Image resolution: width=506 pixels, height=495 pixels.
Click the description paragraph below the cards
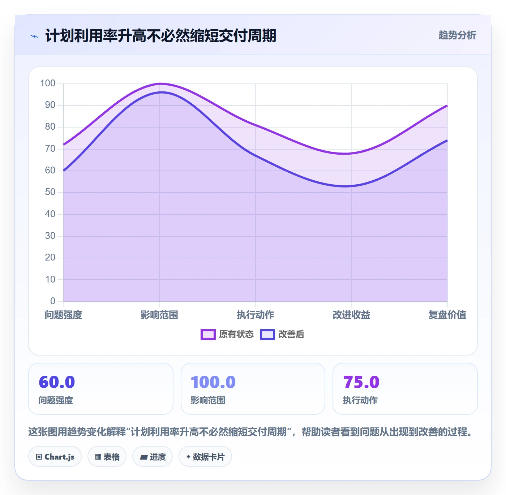[x=250, y=432]
